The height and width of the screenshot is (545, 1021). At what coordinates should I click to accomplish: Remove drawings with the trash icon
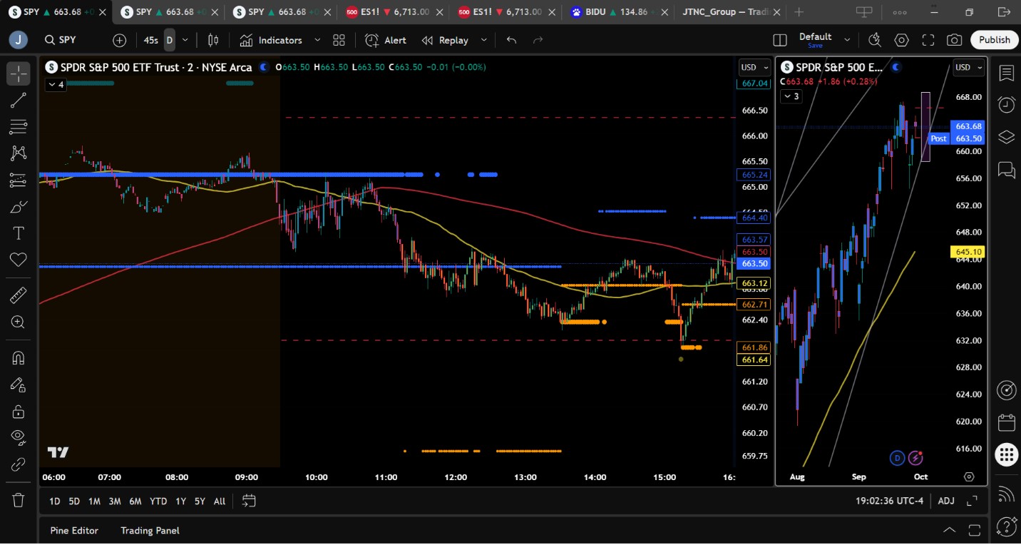point(19,499)
